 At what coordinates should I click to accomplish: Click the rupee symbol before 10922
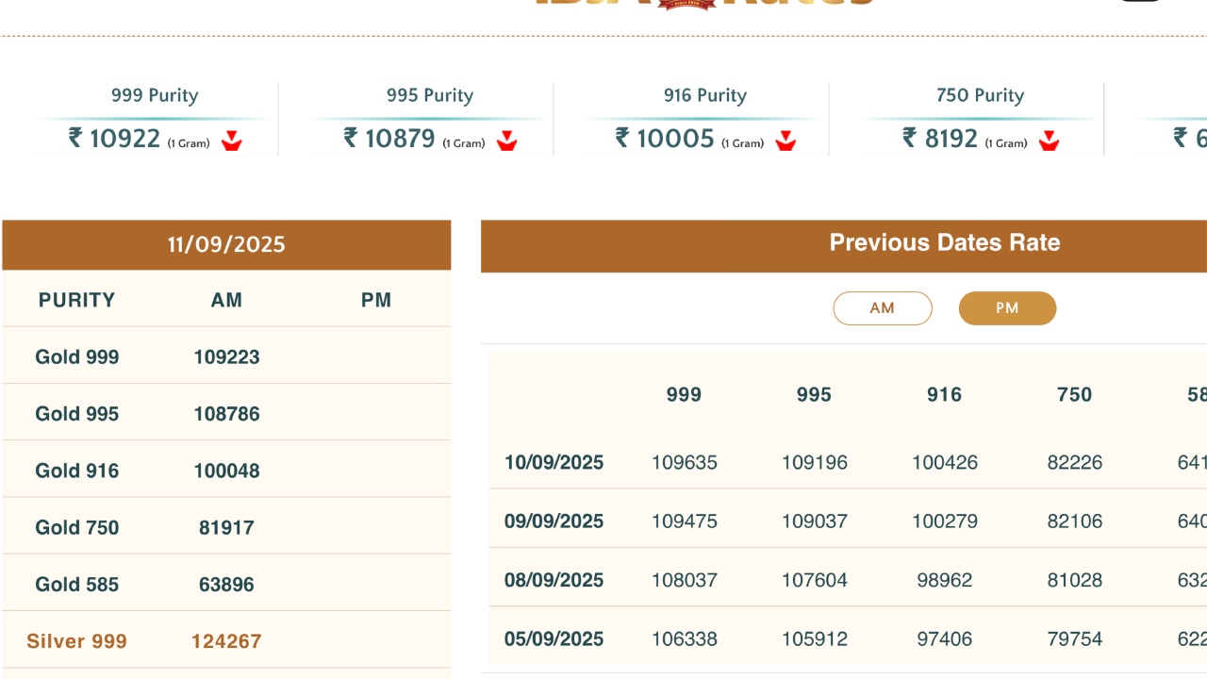[76, 139]
